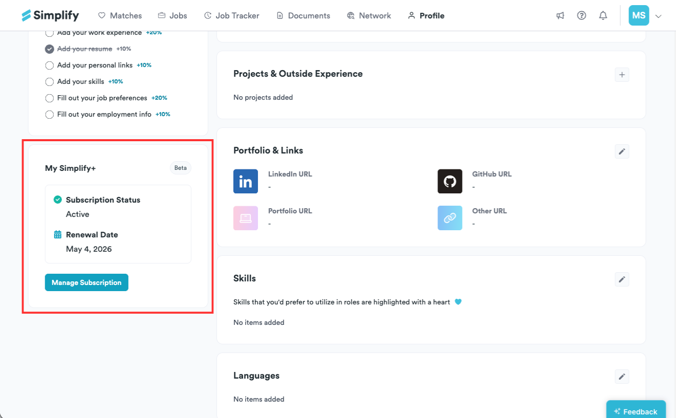Open the help question mark icon

coord(581,15)
